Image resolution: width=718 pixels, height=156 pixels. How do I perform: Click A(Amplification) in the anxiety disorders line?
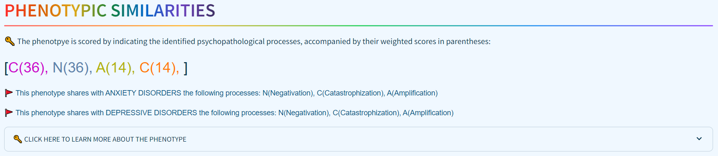coord(412,93)
